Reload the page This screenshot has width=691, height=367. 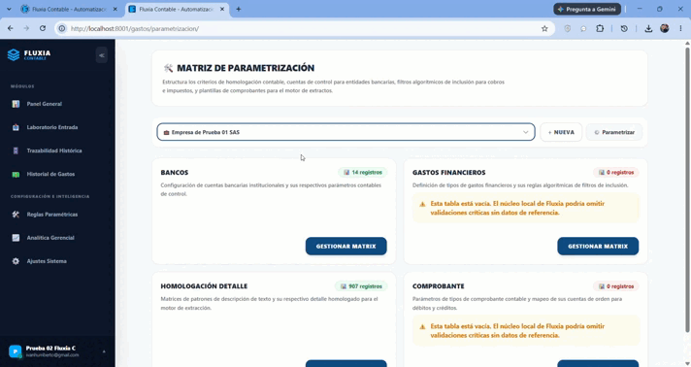(x=43, y=28)
